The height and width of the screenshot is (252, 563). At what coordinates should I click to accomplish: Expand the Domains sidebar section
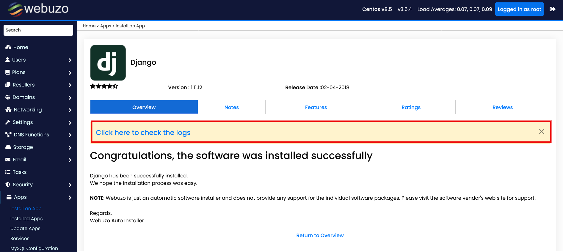coord(70,97)
